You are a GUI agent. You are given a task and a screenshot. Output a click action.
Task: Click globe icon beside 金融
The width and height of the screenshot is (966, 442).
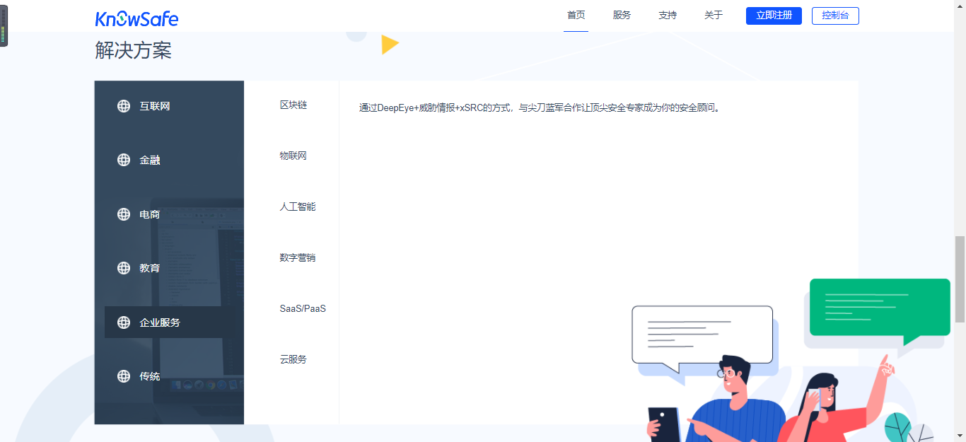(124, 160)
